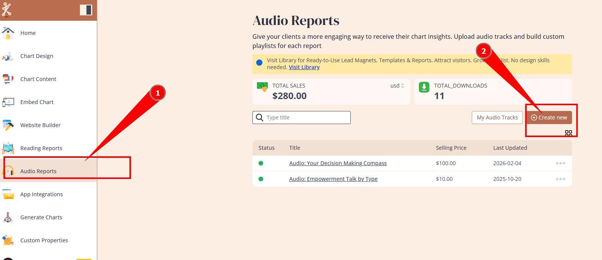Open the usd currency dropdown
Viewport: 602px width, 260px height.
(x=397, y=86)
